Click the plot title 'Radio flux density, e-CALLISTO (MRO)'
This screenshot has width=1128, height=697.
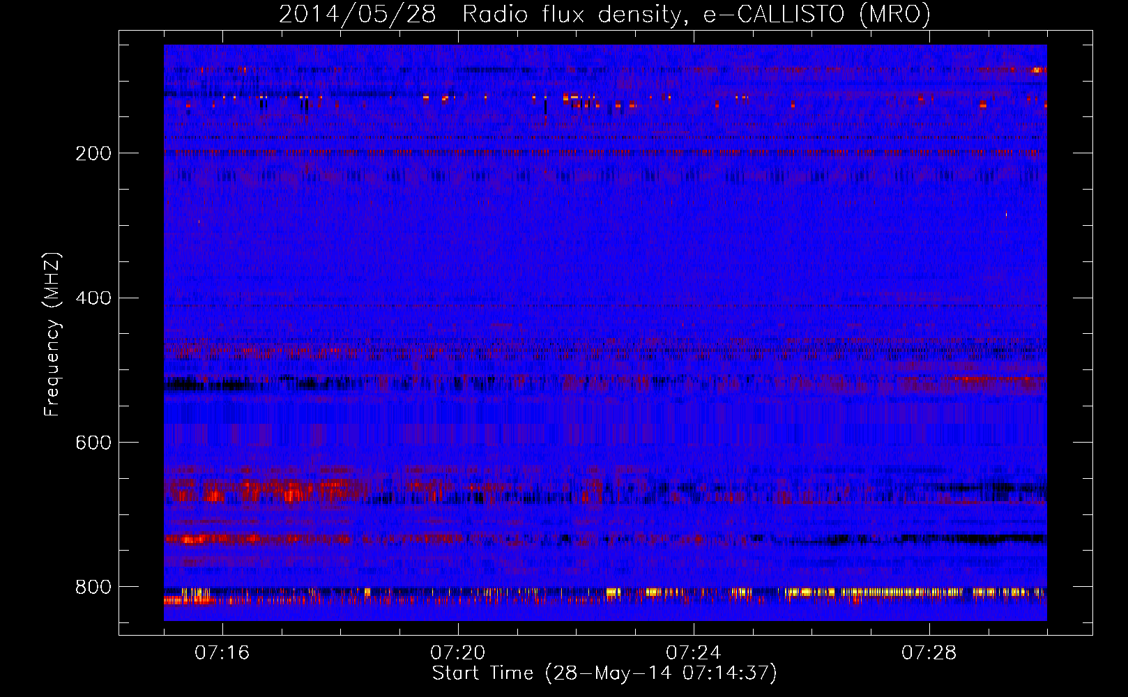(x=696, y=15)
